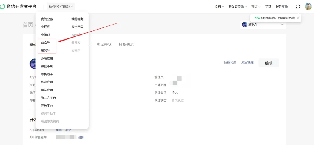Expand the 墨羽AI account selector dropdown
Viewport: 314px width, 145px height.
tap(282, 25)
